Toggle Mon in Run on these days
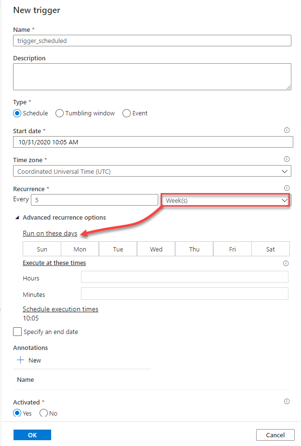Viewport: 301px width, 446px height. (x=80, y=249)
